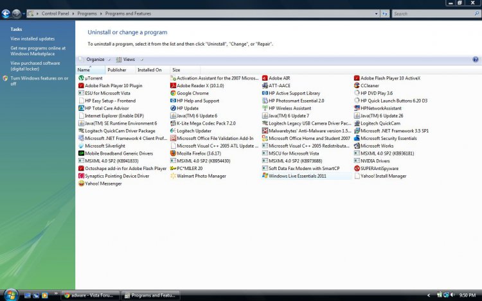
Task: Select the Programs and Features taskbar button
Action: (150, 295)
